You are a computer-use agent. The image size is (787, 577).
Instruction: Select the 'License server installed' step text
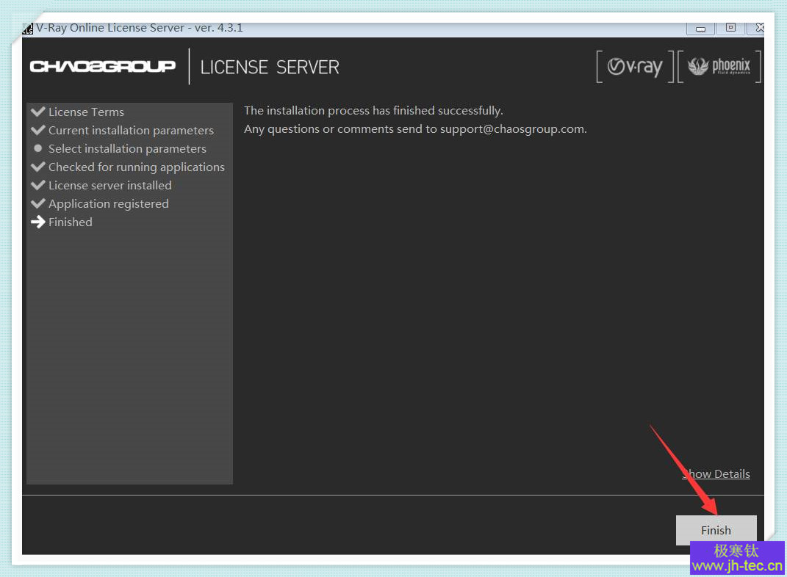click(x=110, y=186)
